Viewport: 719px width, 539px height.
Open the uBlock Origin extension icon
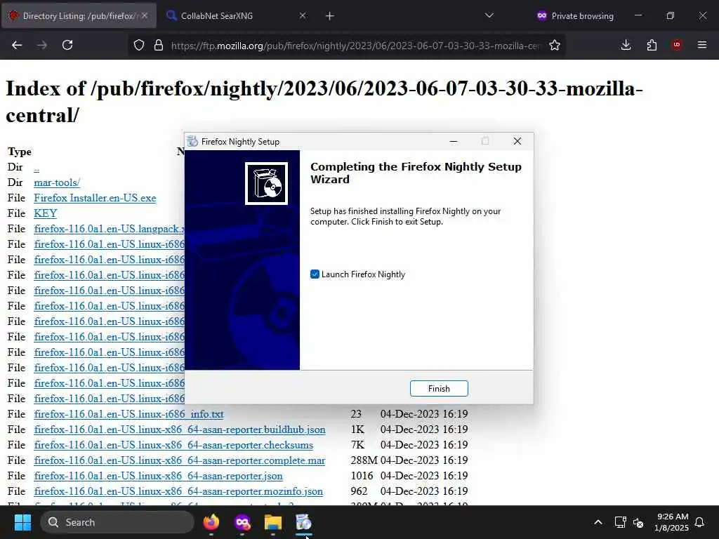[x=677, y=45]
